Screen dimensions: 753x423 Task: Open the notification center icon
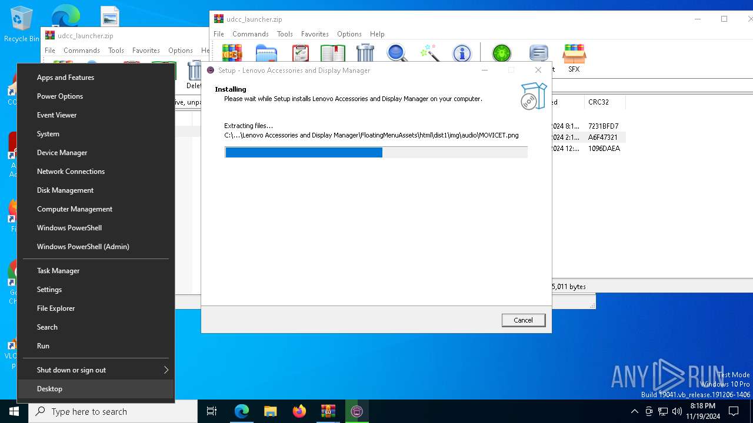click(734, 411)
